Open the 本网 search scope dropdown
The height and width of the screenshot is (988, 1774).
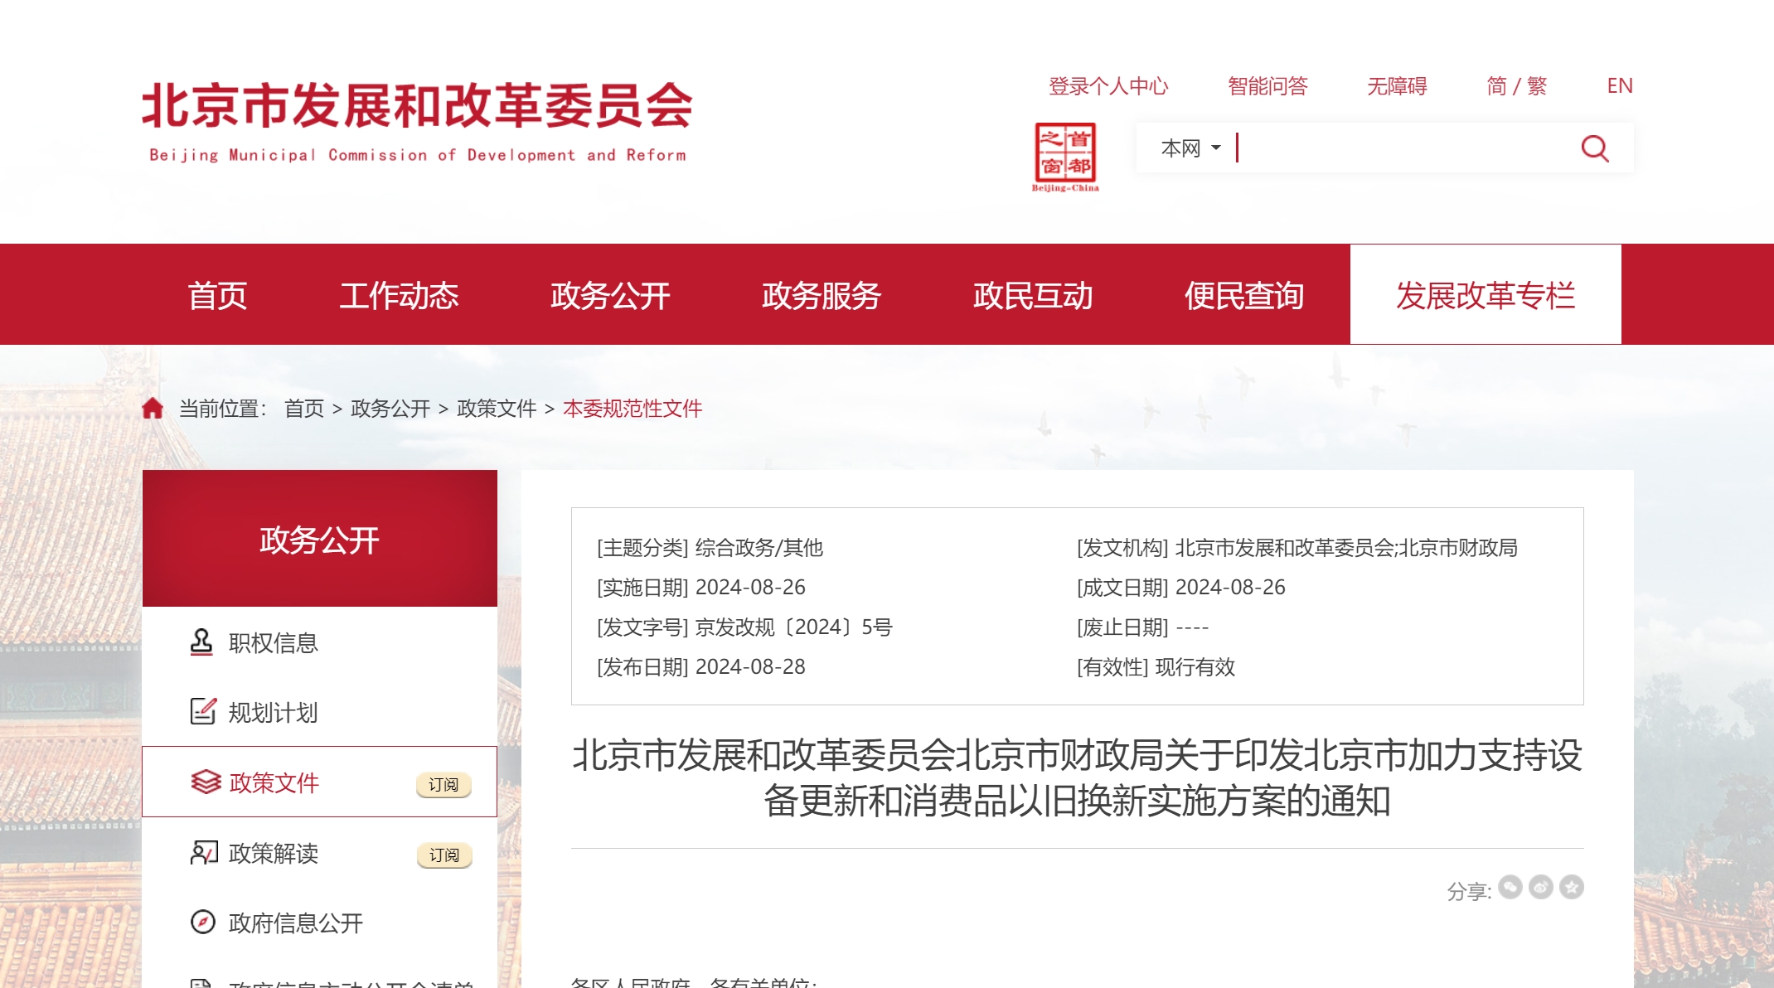(1190, 148)
